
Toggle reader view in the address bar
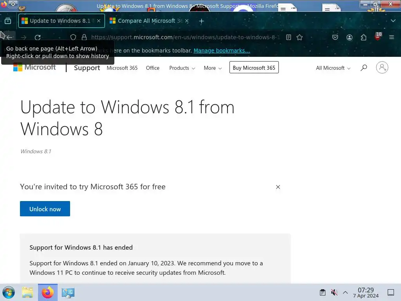[289, 37]
